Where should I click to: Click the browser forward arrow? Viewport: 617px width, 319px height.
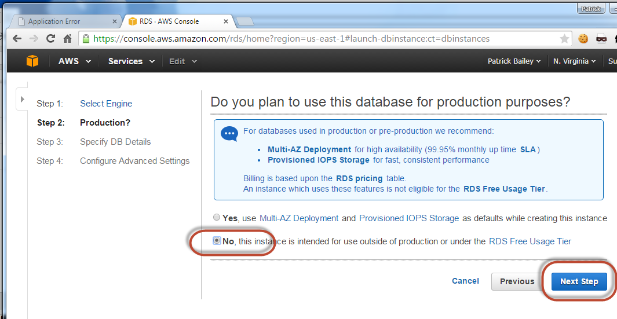click(x=34, y=39)
